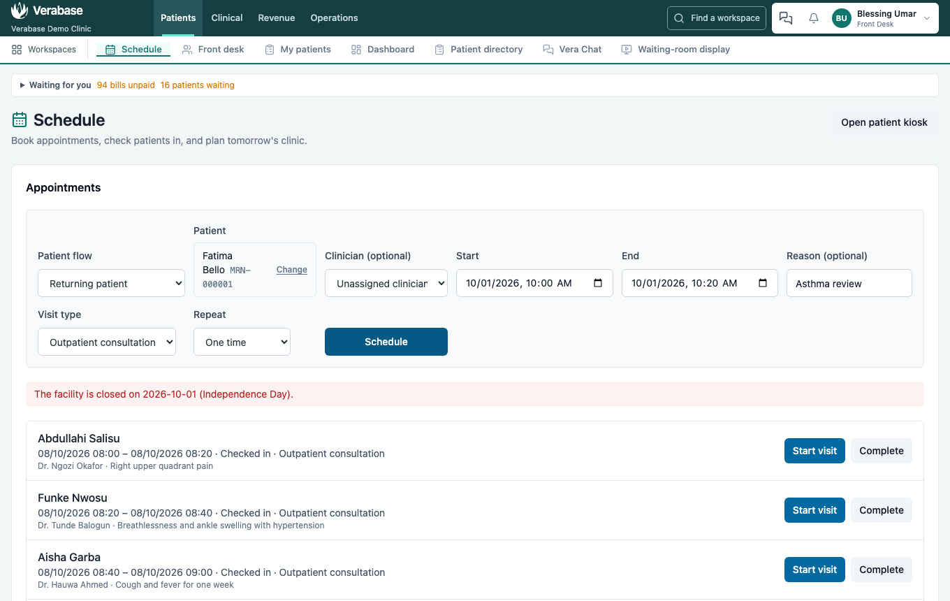
Task: Start visit for Abdullahi Salisu
Action: pyautogui.click(x=814, y=451)
